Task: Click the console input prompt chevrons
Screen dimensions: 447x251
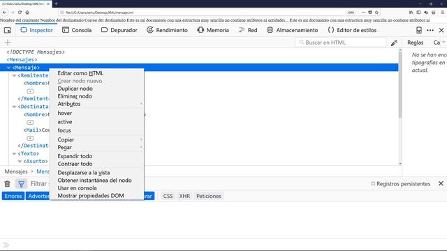Action: (x=6, y=245)
